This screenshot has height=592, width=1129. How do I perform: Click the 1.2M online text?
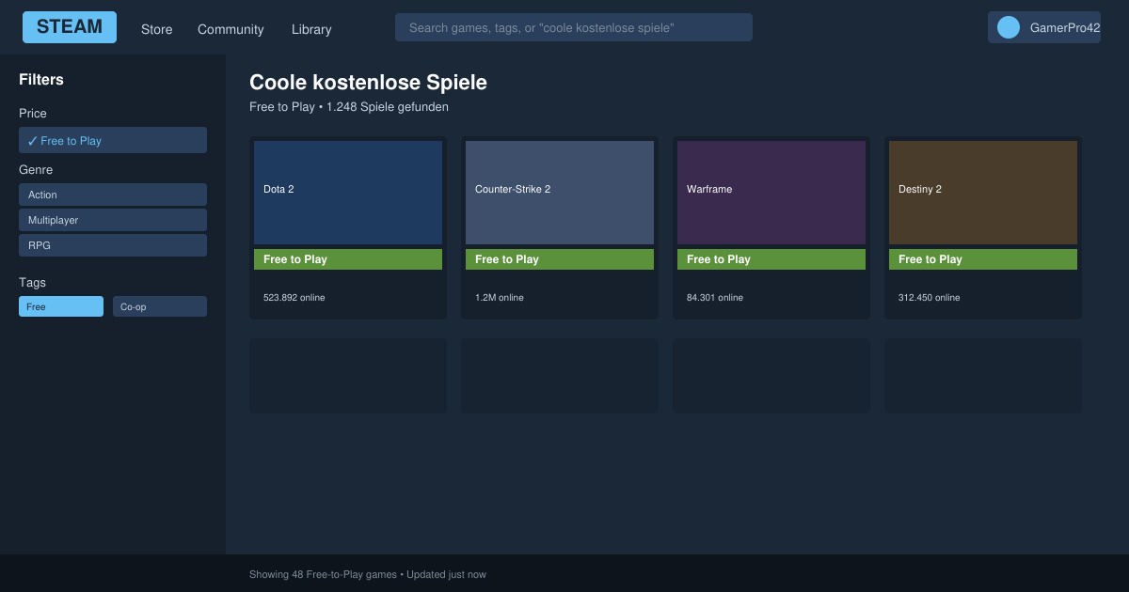[x=500, y=298]
